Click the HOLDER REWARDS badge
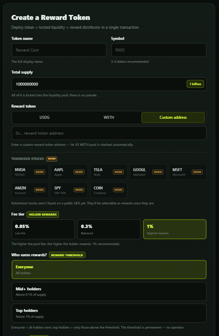The image size is (219, 336). tap(43, 214)
